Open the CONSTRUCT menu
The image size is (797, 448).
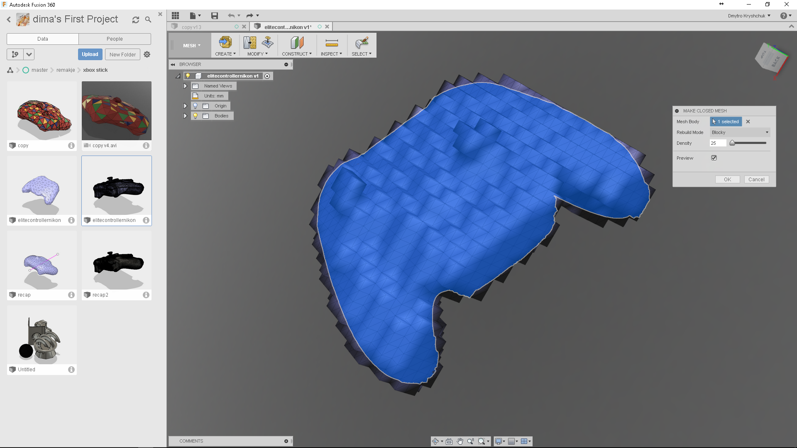point(297,54)
